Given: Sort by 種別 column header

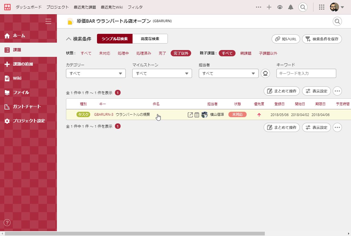Looking at the screenshot, I should tap(83, 104).
